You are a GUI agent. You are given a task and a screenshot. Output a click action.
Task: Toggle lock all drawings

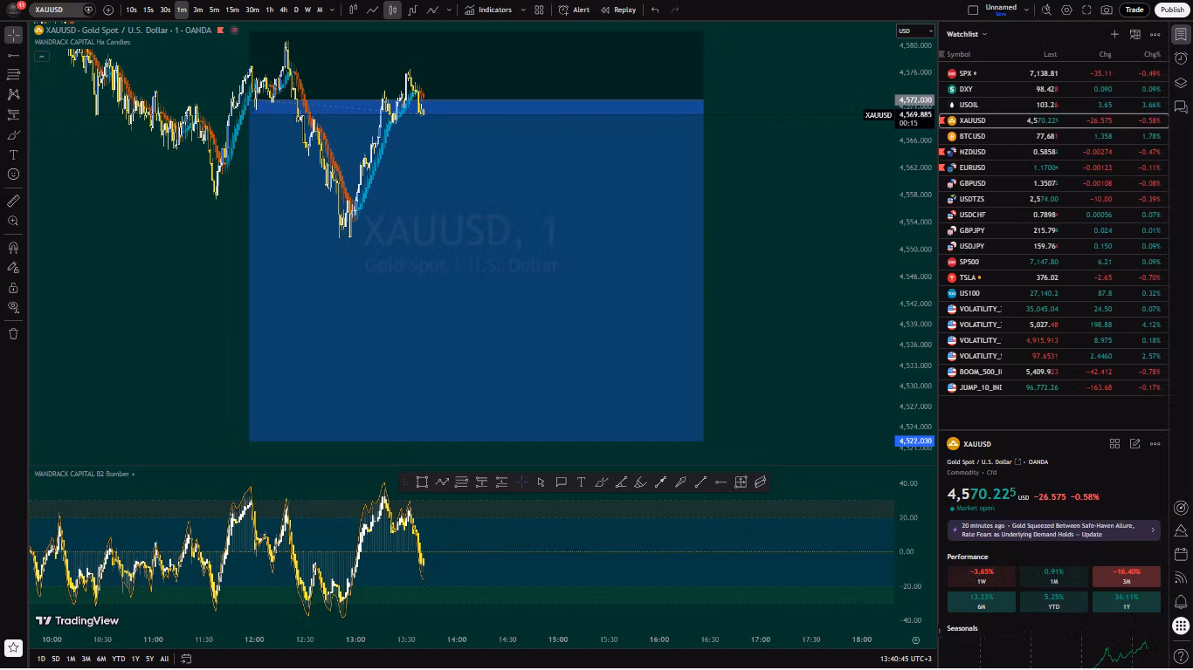(x=13, y=287)
